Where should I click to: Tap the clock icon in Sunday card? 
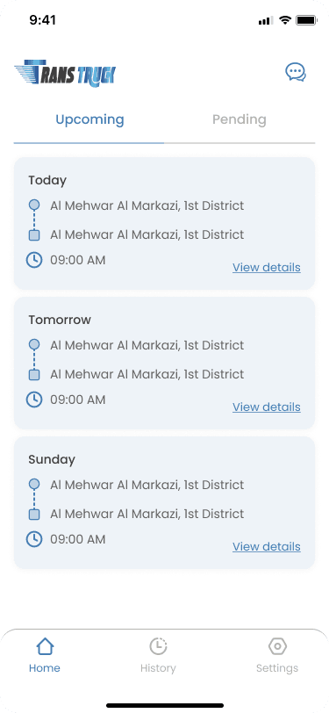34,539
